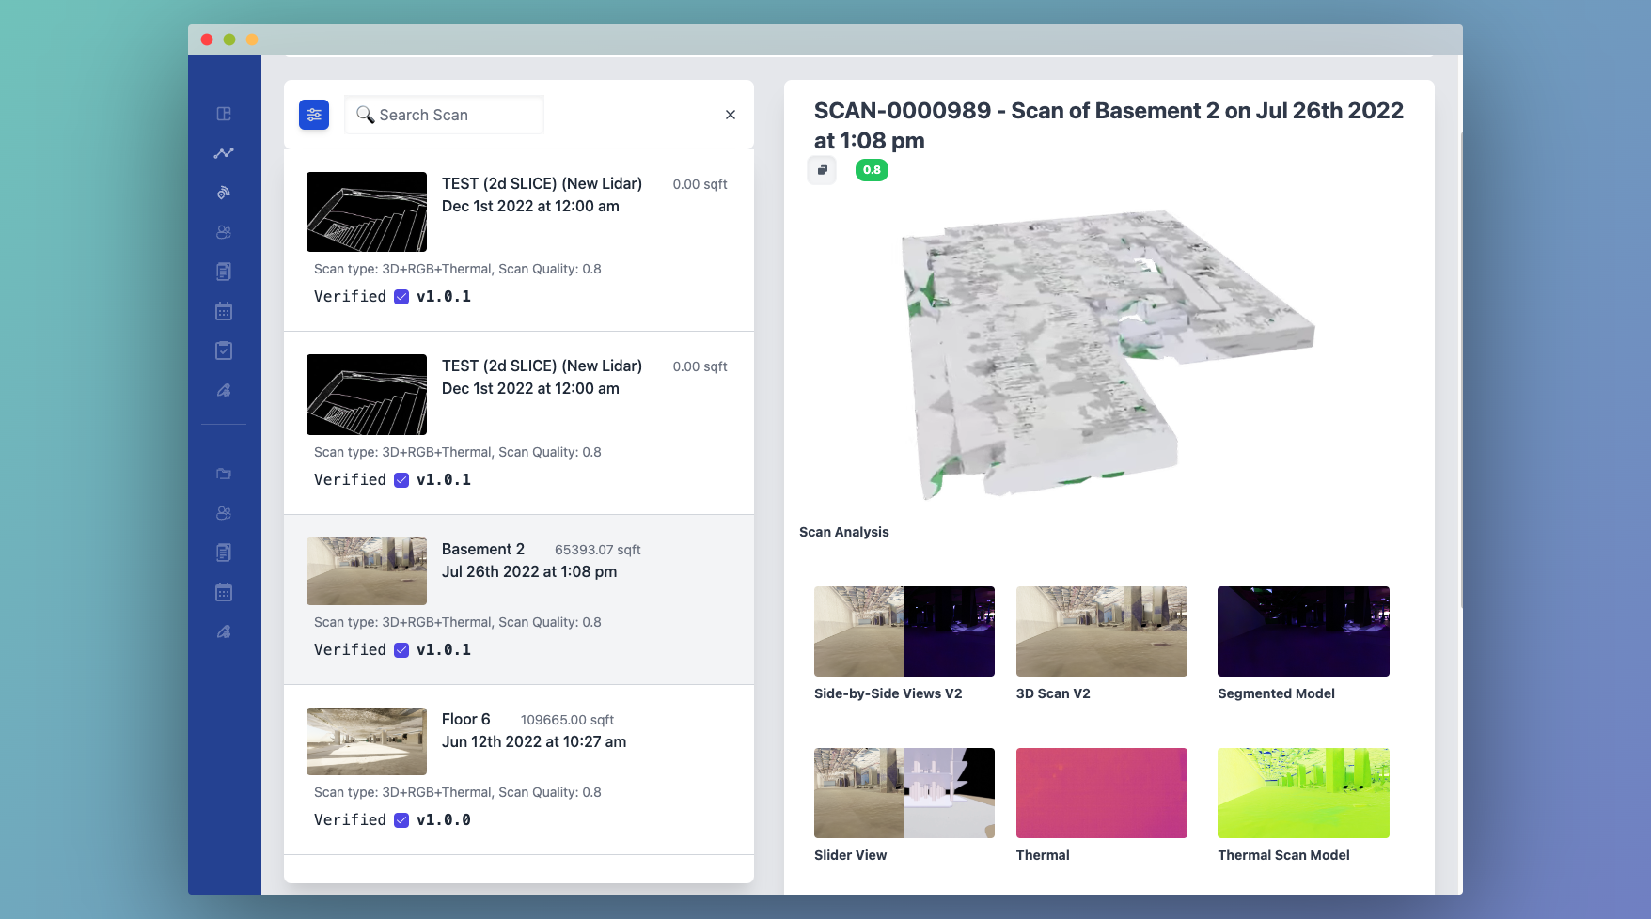1651x919 pixels.
Task: Click the copy icon under the scan title
Action: coord(822,170)
